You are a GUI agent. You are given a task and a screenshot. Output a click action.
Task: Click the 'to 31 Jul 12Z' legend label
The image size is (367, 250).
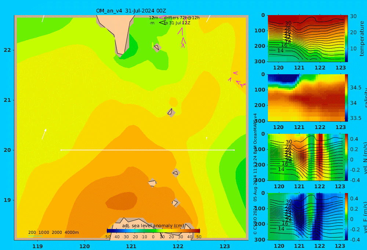tap(177, 23)
